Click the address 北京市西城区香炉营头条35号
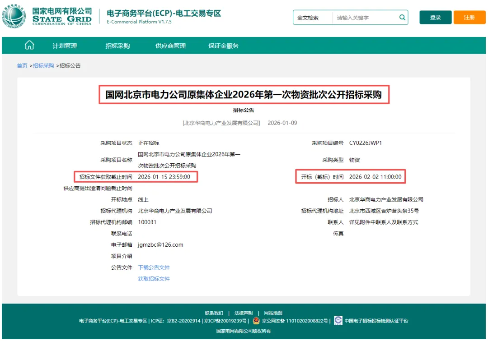 [x=384, y=211]
